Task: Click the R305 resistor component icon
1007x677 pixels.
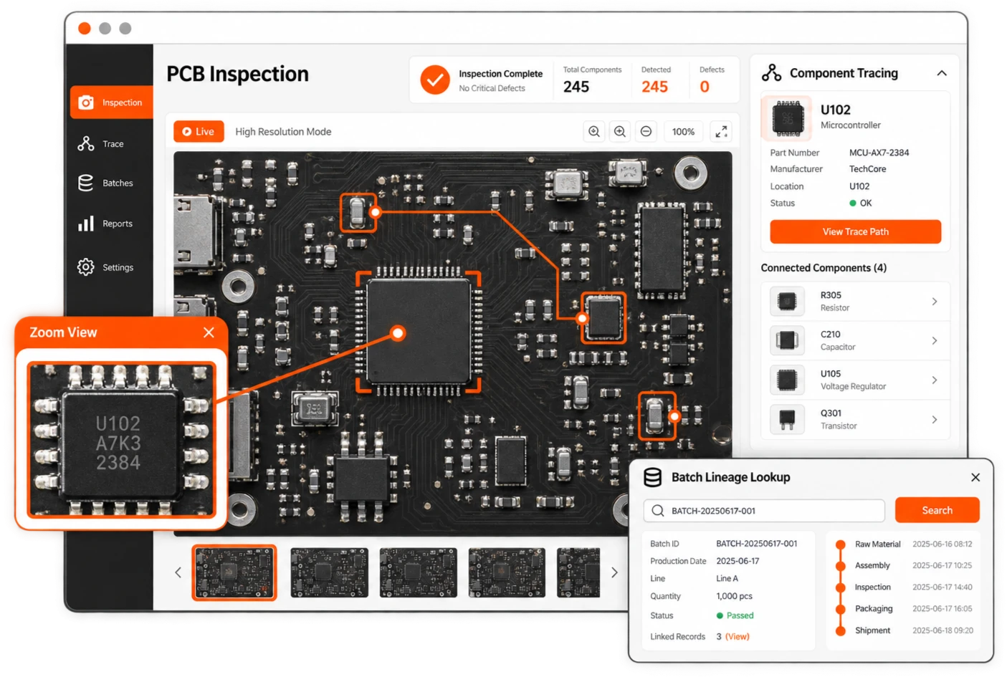Action: (x=787, y=302)
